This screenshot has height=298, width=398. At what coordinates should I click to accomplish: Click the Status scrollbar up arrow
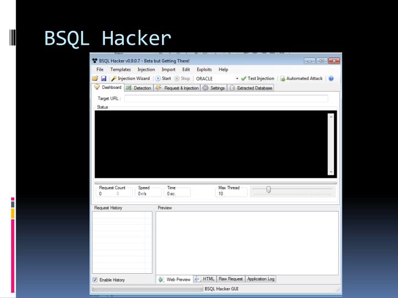(331, 116)
